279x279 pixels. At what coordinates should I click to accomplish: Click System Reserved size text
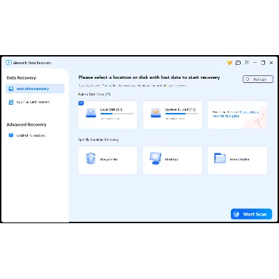click(x=174, y=119)
